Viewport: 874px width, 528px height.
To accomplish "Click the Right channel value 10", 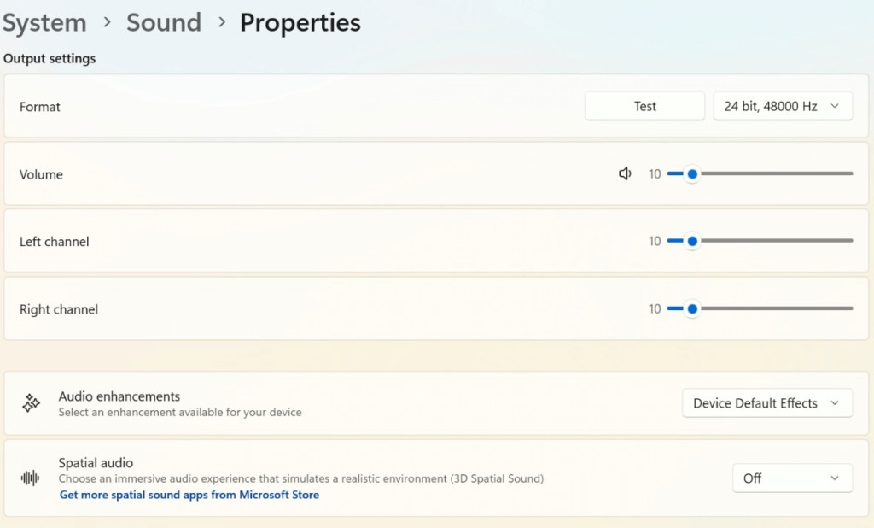I will (655, 308).
